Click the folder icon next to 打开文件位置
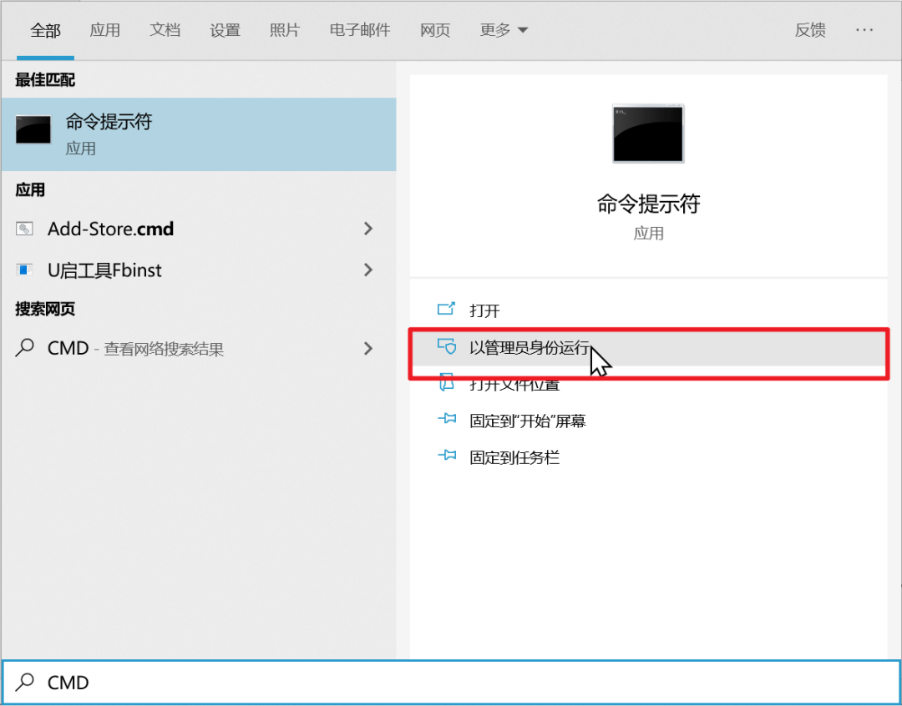Image resolution: width=902 pixels, height=706 pixels. [x=445, y=383]
